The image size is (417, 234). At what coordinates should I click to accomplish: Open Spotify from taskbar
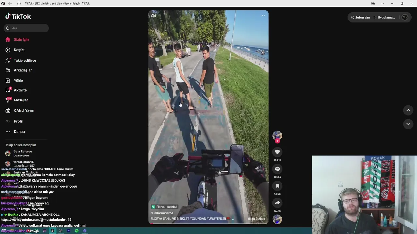pyautogui.click(x=77, y=231)
